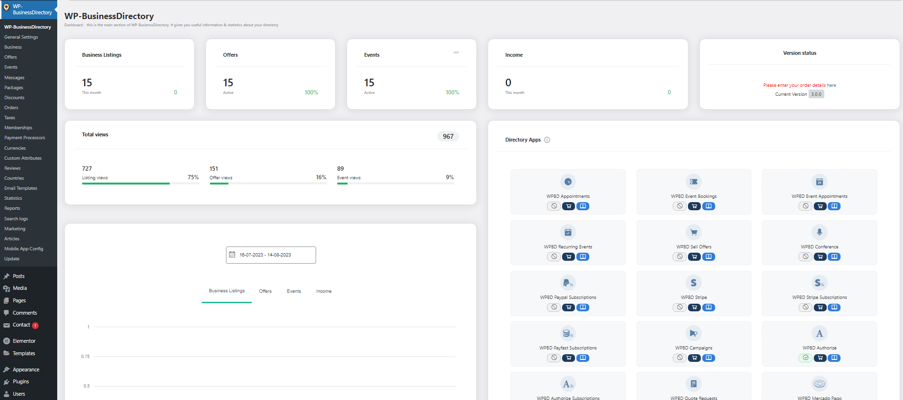Toggle status icon for WPBD Paypal Subscriptions
The height and width of the screenshot is (400, 903).
554,308
